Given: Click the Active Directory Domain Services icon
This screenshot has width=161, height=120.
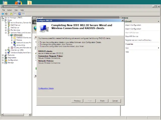Looking at the screenshot, I should coord(9,23).
